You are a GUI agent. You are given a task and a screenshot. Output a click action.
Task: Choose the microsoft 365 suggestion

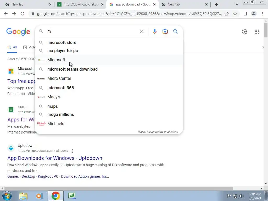[x=109, y=88]
